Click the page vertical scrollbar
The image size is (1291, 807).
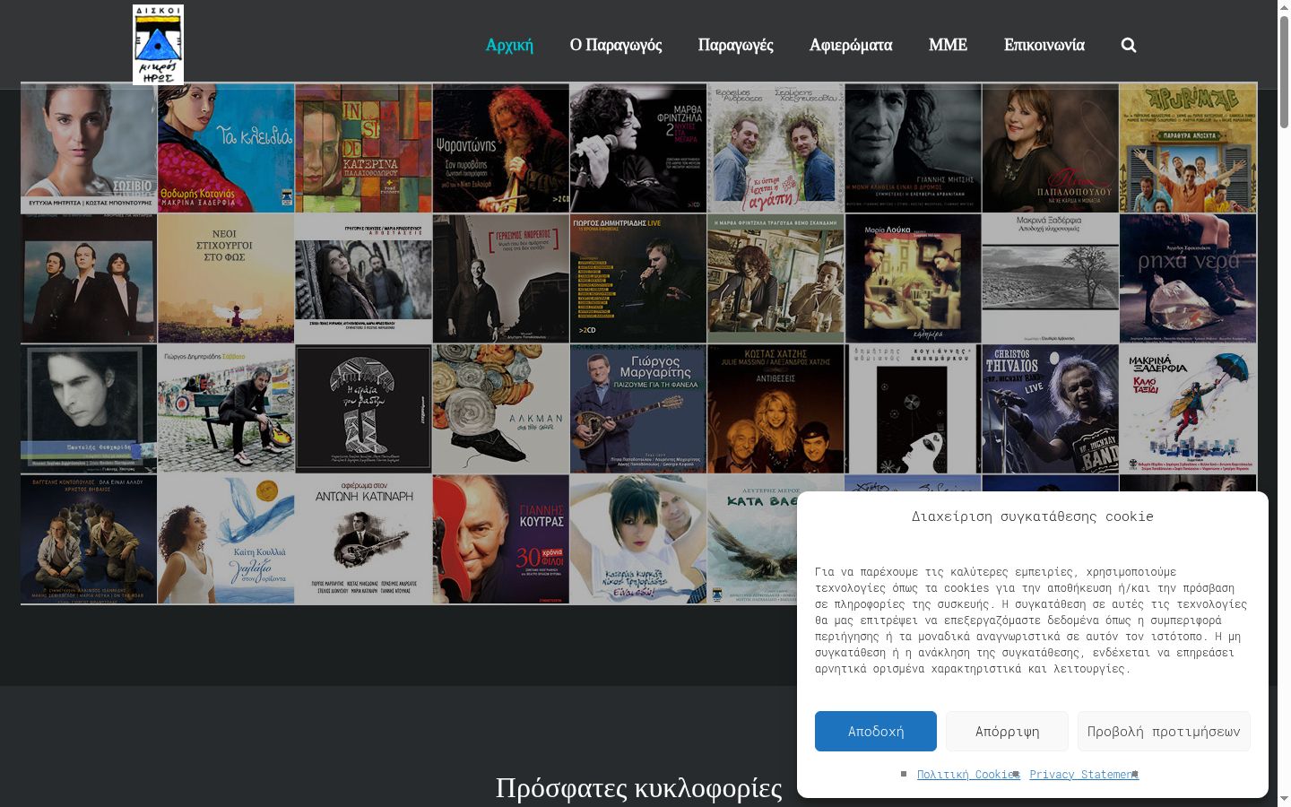click(1284, 403)
